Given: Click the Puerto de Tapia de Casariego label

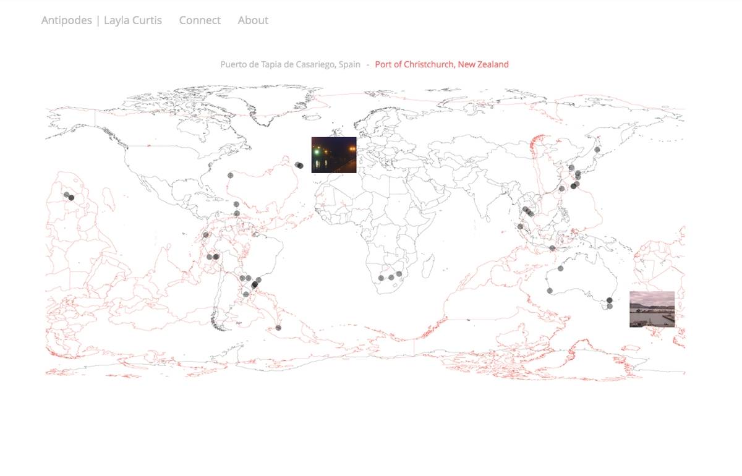Looking at the screenshot, I should coord(290,64).
